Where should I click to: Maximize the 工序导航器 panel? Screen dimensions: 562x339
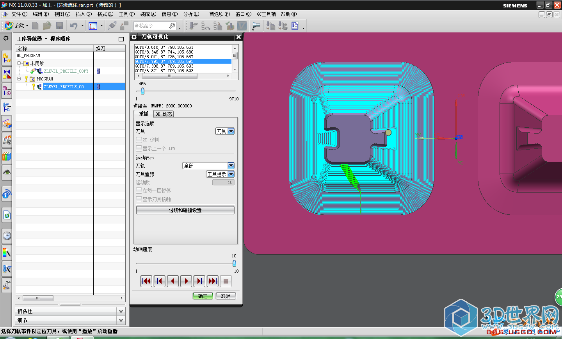click(121, 39)
